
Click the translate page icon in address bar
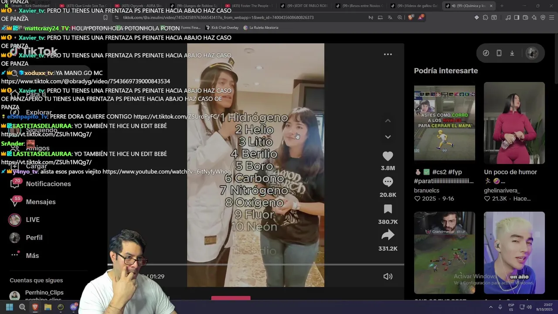point(390,17)
